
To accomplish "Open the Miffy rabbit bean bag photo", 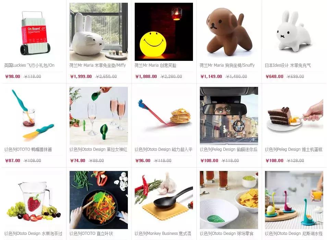I will (99, 31).
